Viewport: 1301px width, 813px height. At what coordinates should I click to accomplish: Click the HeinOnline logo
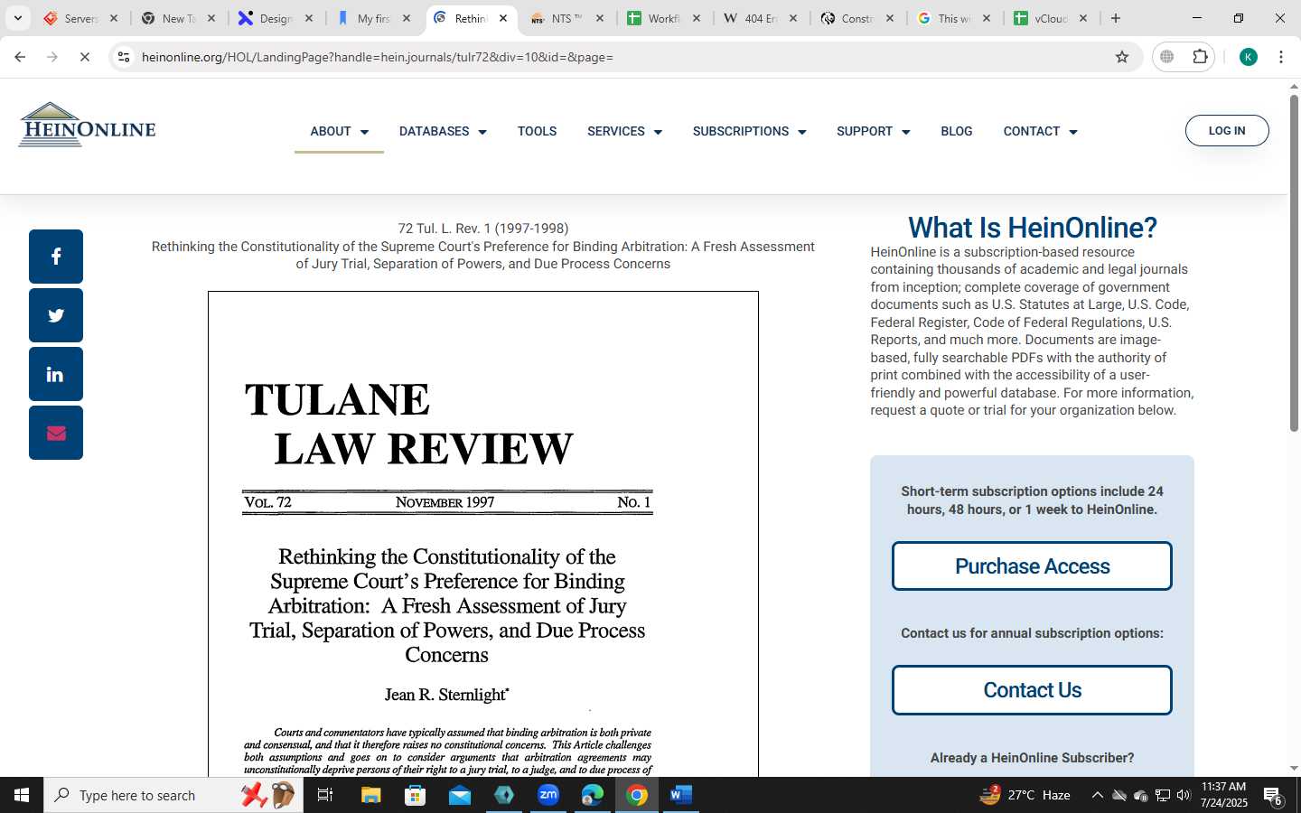88,125
